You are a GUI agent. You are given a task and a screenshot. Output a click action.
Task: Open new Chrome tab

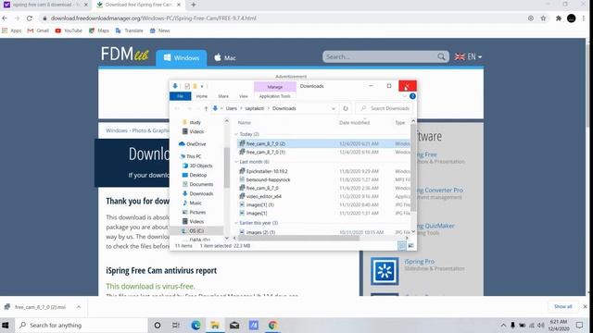194,5
